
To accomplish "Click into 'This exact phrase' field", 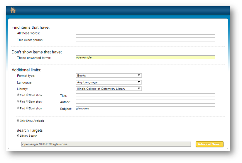I will click(x=145, y=40).
